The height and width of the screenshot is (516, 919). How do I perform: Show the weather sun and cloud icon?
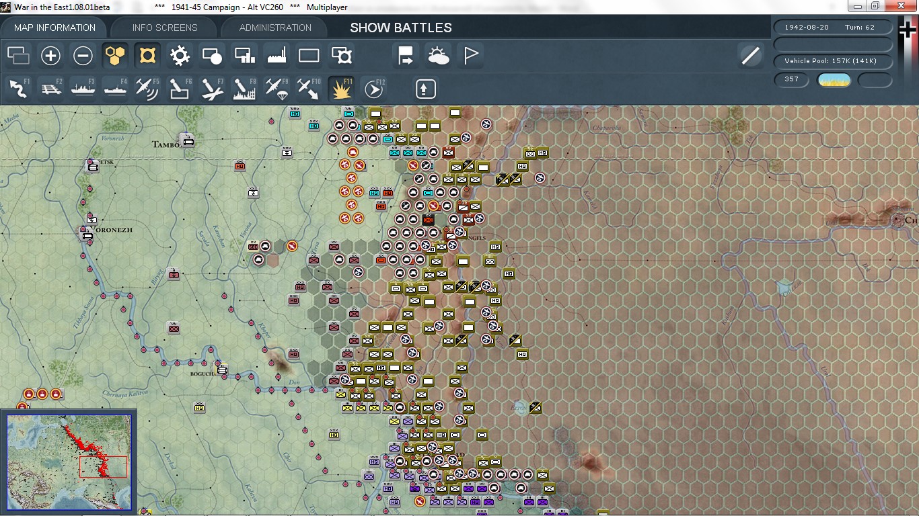pos(438,55)
